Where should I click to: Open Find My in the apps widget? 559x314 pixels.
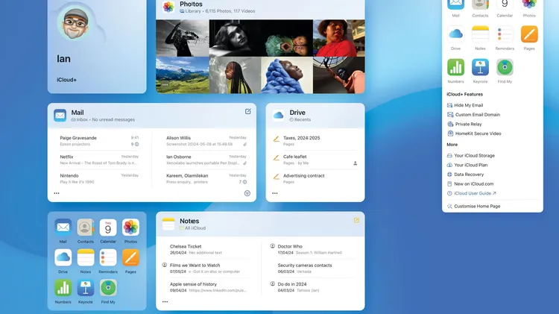point(108,288)
